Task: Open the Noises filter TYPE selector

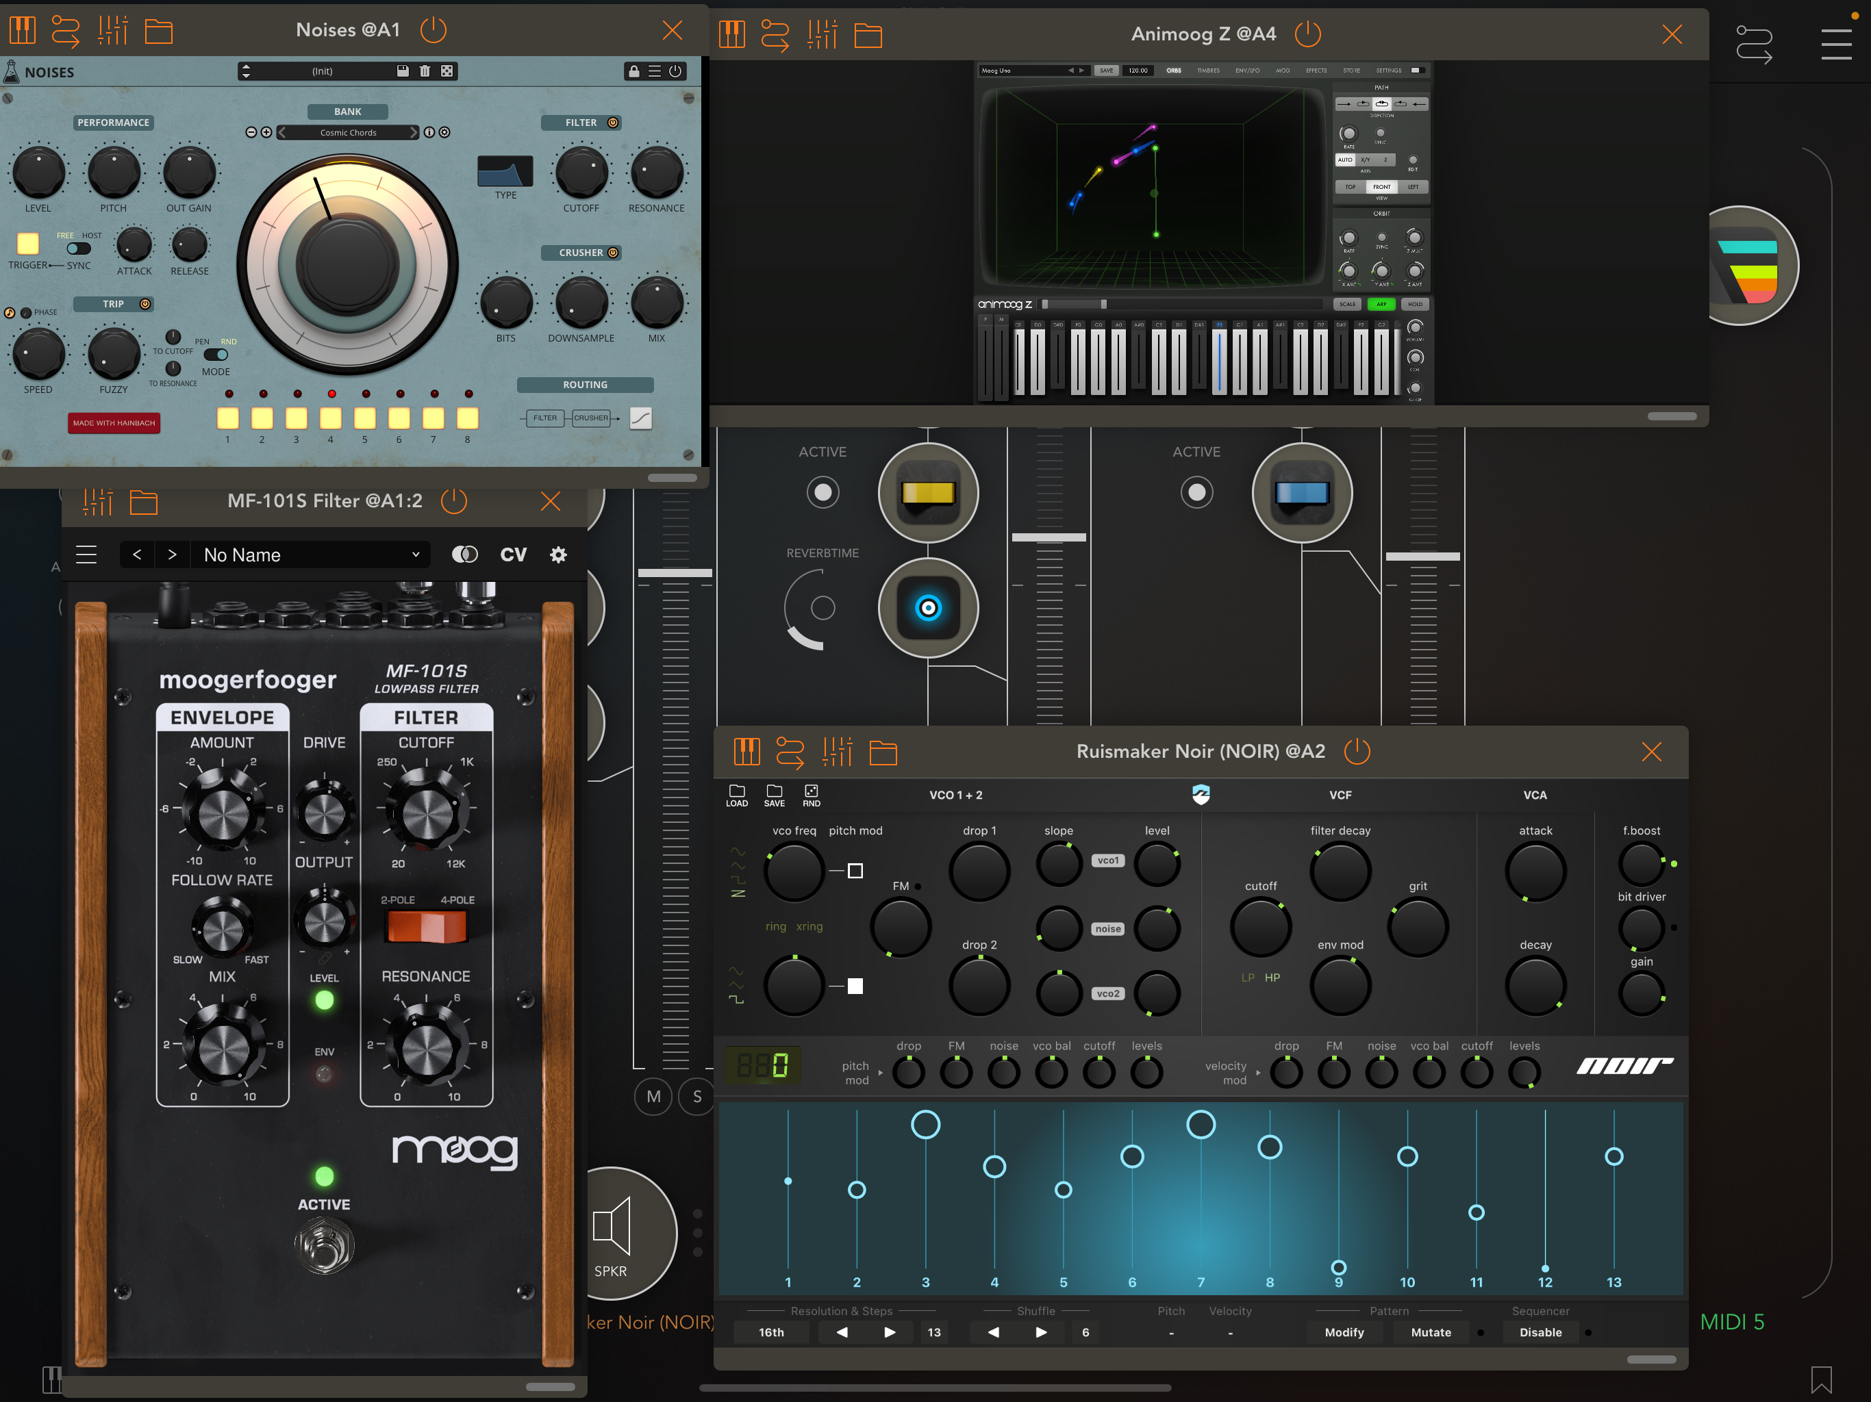Action: [505, 171]
